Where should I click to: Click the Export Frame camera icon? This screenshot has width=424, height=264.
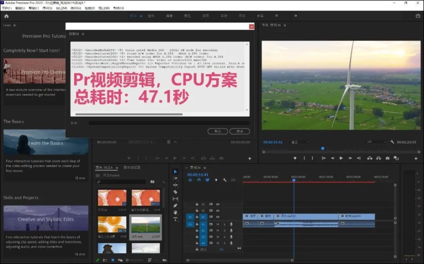(x=388, y=158)
